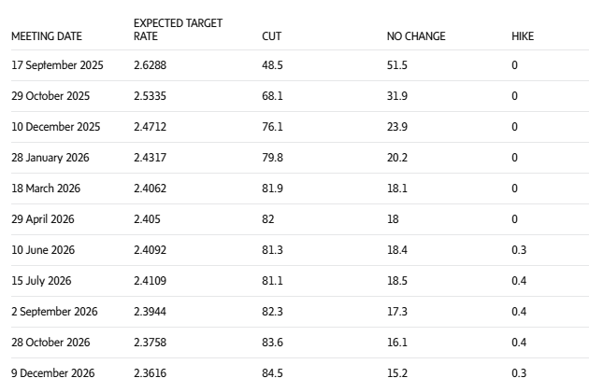Viewport: 589px width, 378px height.
Task: Click the no change value 23.9
Action: tap(397, 127)
